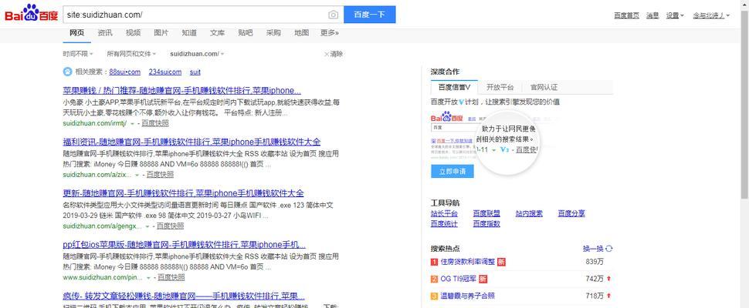Image resolution: width=749 pixels, height=308 pixels.
Task: Open result 福利资讯-随地赚官网
Action: [x=191, y=142]
